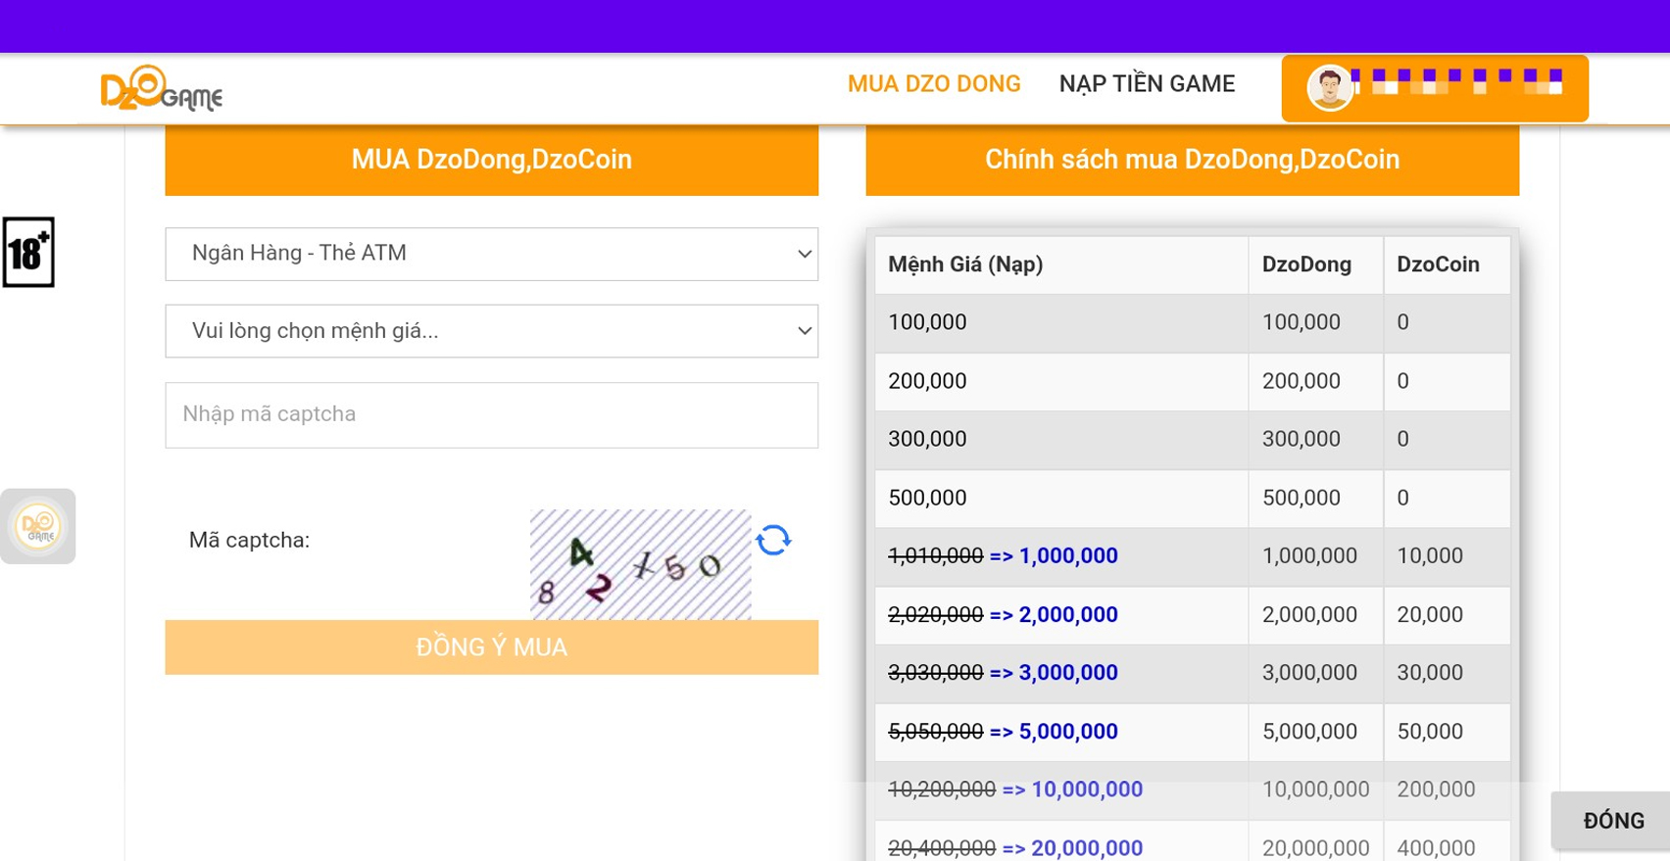Click the => 1,000,000 price text
Viewport: 1670px width, 861px height.
tap(1054, 556)
